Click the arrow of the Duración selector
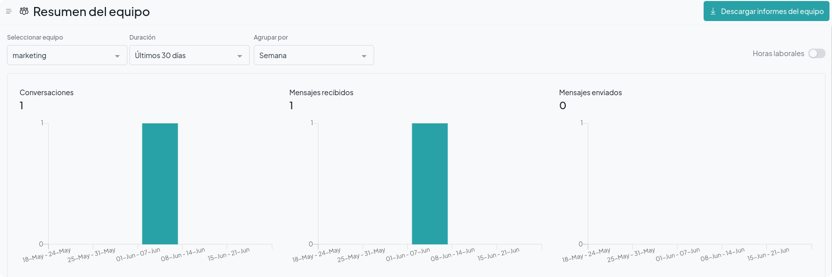 (240, 56)
